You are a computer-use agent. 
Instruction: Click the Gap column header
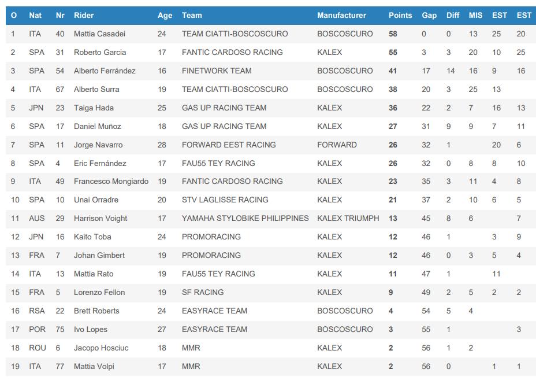(x=429, y=16)
